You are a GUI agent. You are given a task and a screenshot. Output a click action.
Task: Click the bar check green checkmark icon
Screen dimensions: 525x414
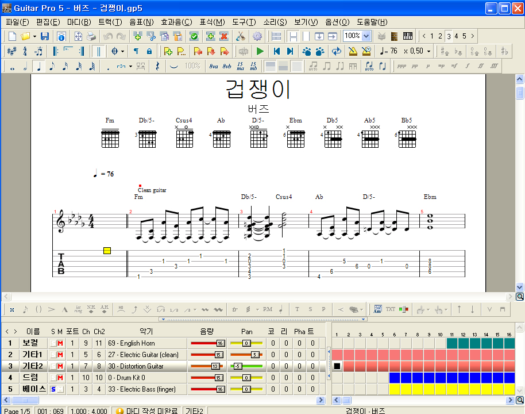coord(194,36)
